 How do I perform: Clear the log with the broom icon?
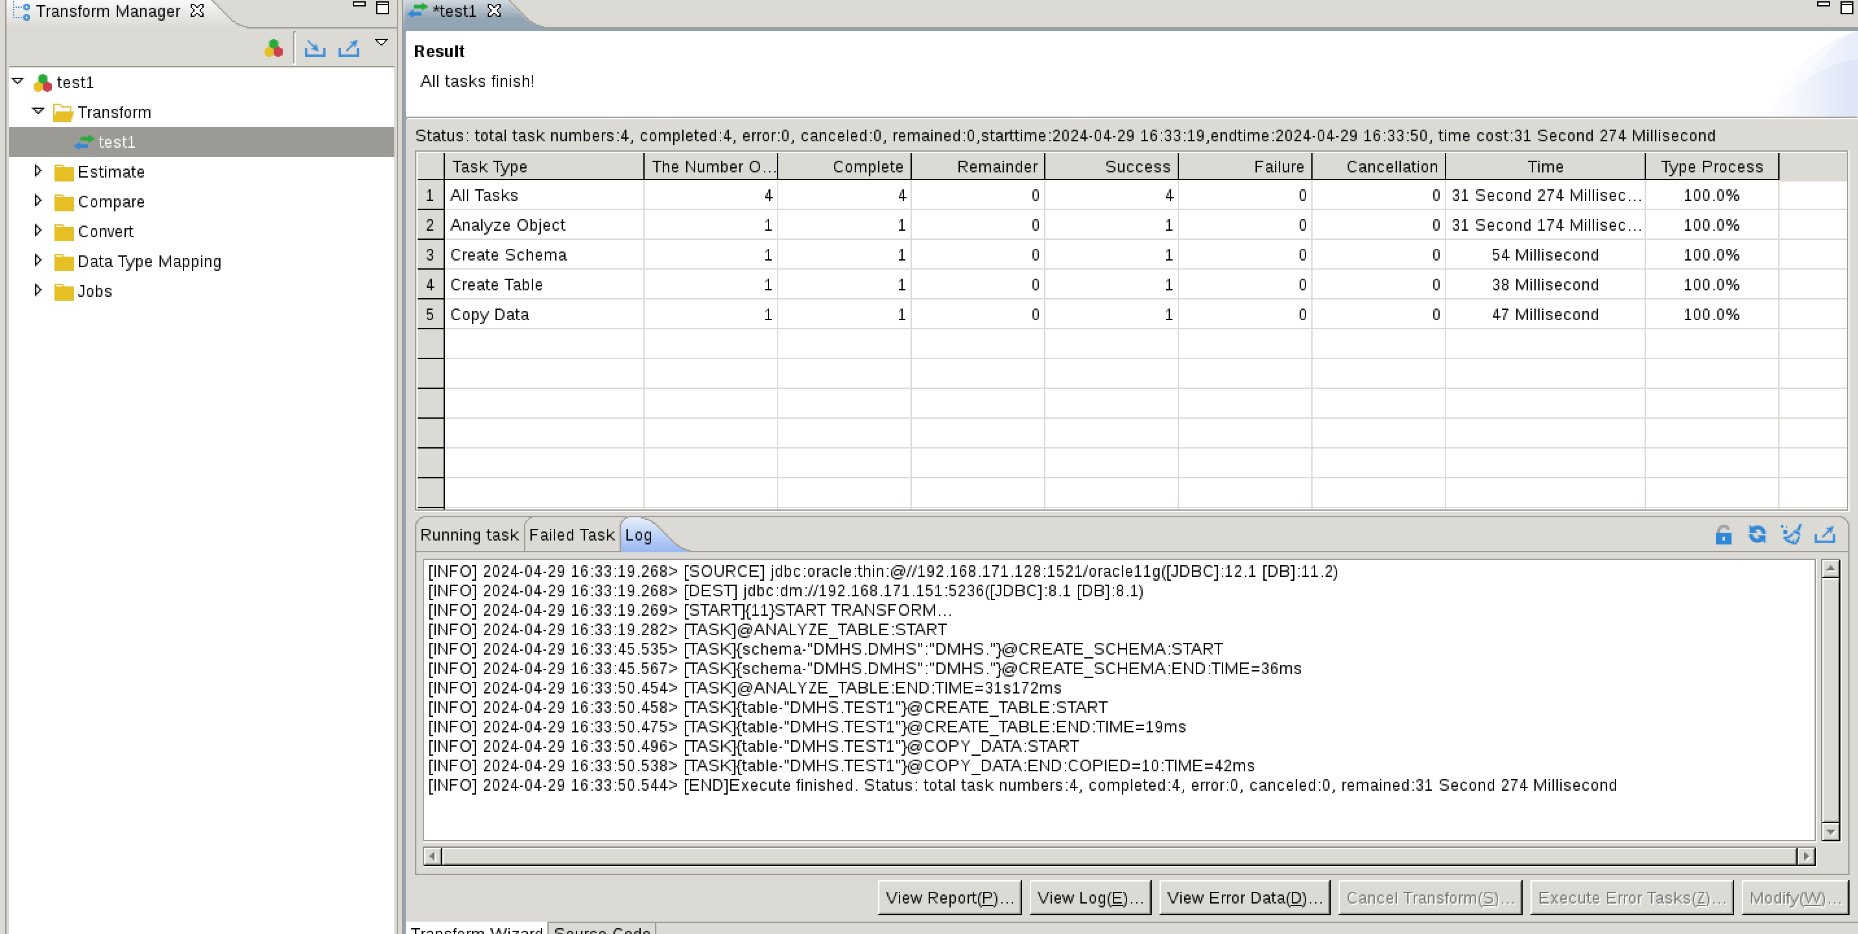pos(1791,535)
